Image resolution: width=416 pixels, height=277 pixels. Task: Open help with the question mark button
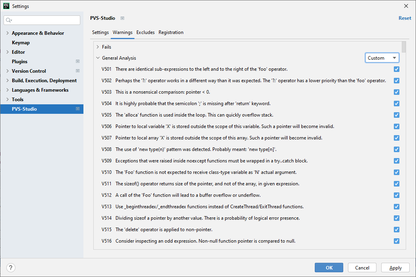11,268
